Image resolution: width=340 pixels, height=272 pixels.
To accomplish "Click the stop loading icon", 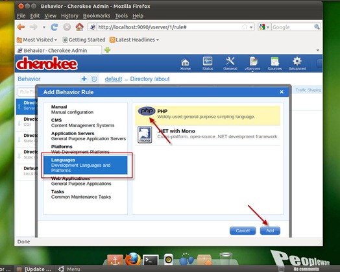I will point(67,27).
